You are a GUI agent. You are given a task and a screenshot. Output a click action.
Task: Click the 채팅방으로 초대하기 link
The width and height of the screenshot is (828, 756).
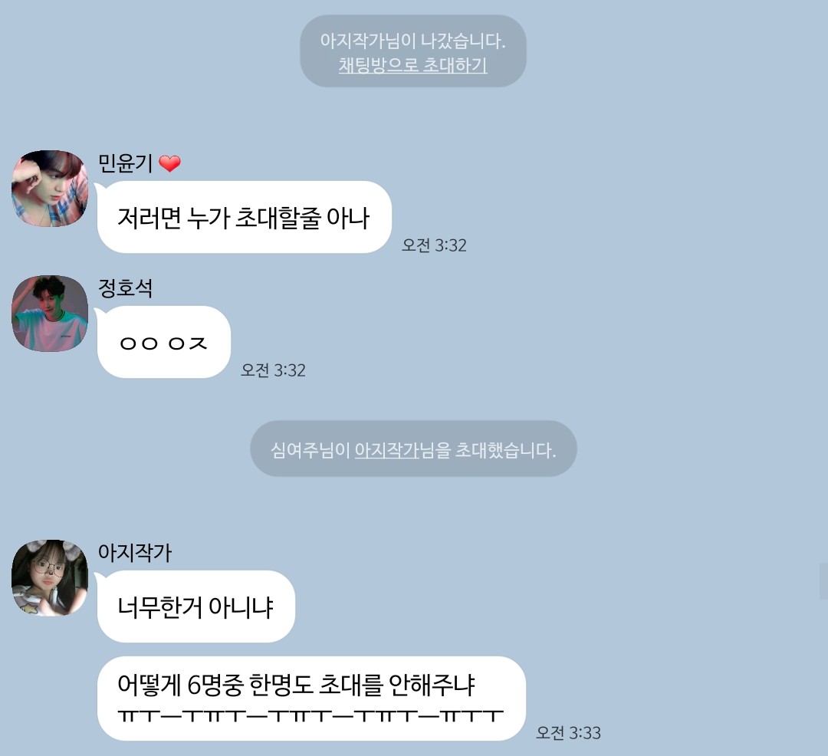(413, 65)
